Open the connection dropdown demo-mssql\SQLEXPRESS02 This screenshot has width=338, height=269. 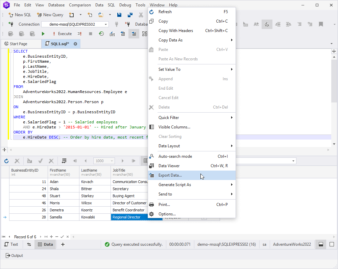pos(75,24)
